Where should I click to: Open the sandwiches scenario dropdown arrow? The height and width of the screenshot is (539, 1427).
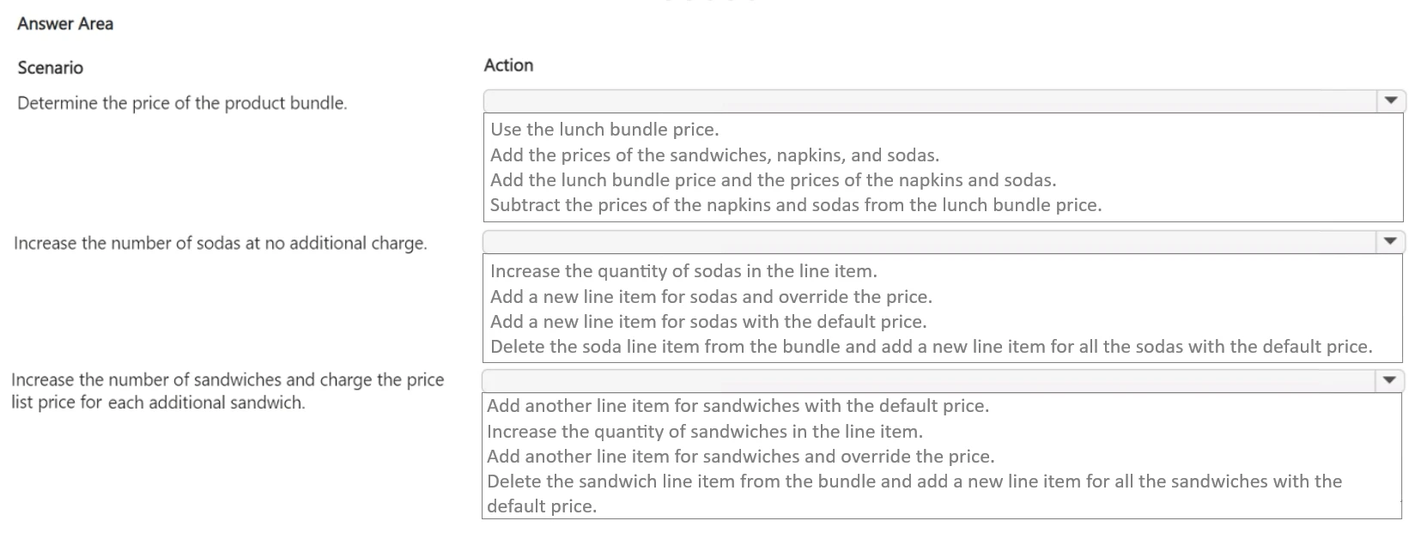(1389, 380)
